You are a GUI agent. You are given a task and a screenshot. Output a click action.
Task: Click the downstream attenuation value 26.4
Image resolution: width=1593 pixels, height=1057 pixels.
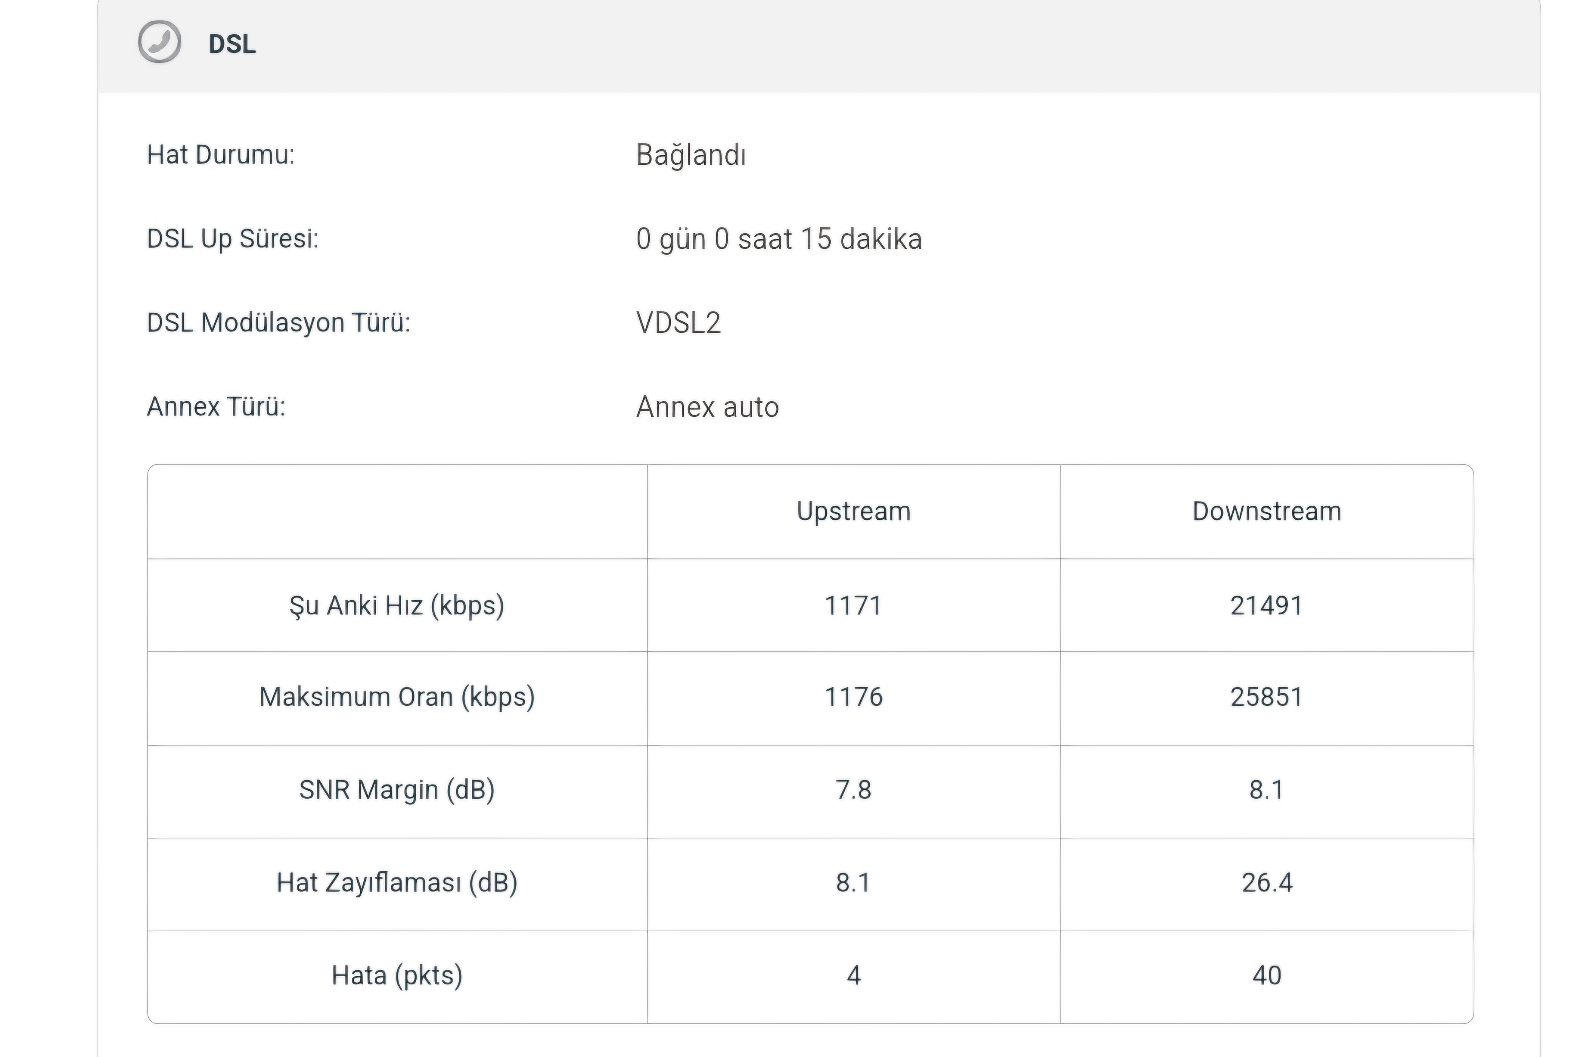click(x=1267, y=883)
